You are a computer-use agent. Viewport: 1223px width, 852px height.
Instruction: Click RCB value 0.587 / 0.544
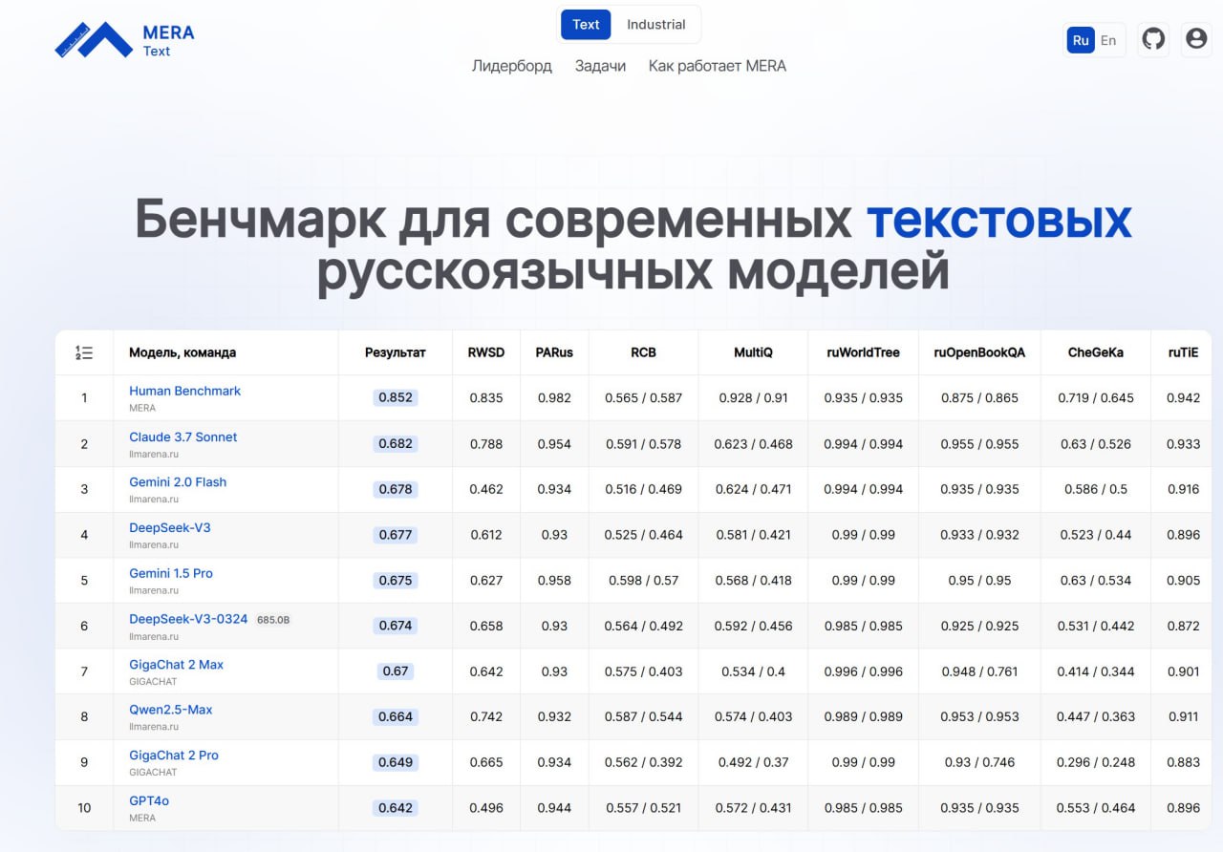click(x=644, y=716)
